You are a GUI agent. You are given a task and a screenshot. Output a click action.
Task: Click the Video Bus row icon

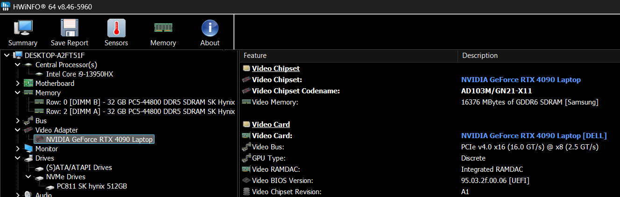[x=247, y=147]
